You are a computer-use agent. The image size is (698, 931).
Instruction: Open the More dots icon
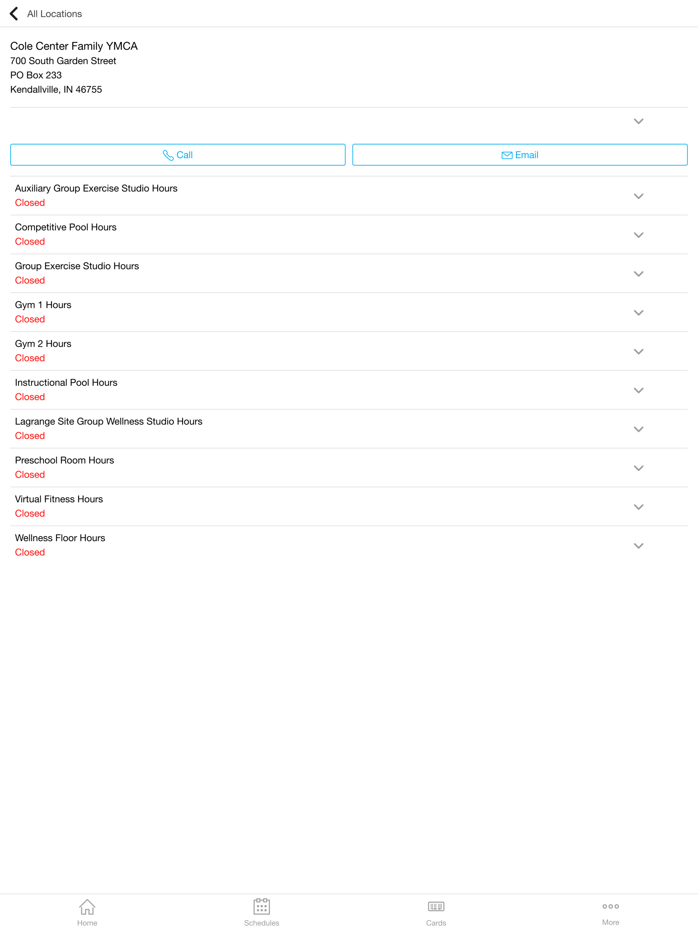pos(610,906)
